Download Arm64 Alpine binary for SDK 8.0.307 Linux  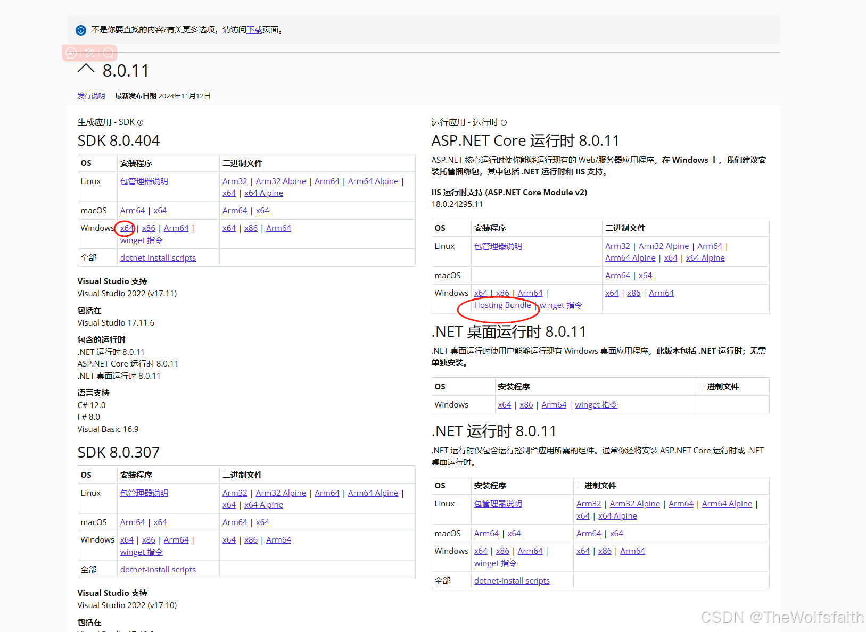(x=373, y=493)
